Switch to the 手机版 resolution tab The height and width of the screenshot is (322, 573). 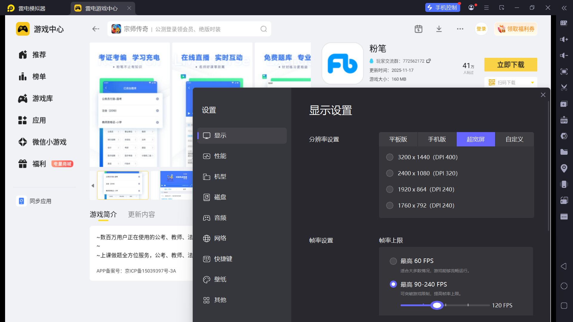[x=437, y=139]
